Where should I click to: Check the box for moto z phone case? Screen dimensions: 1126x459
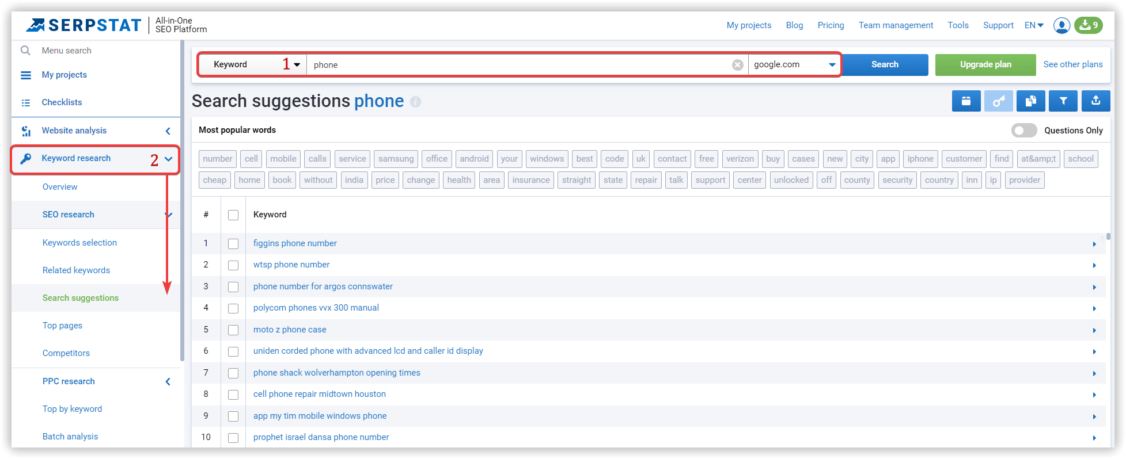click(x=233, y=330)
